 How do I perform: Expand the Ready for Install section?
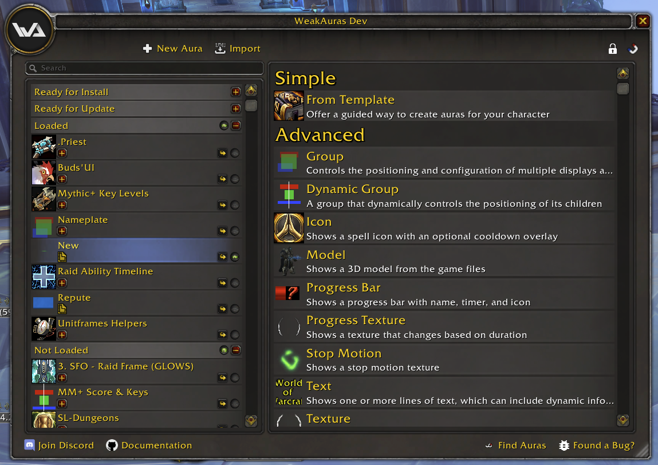(236, 92)
